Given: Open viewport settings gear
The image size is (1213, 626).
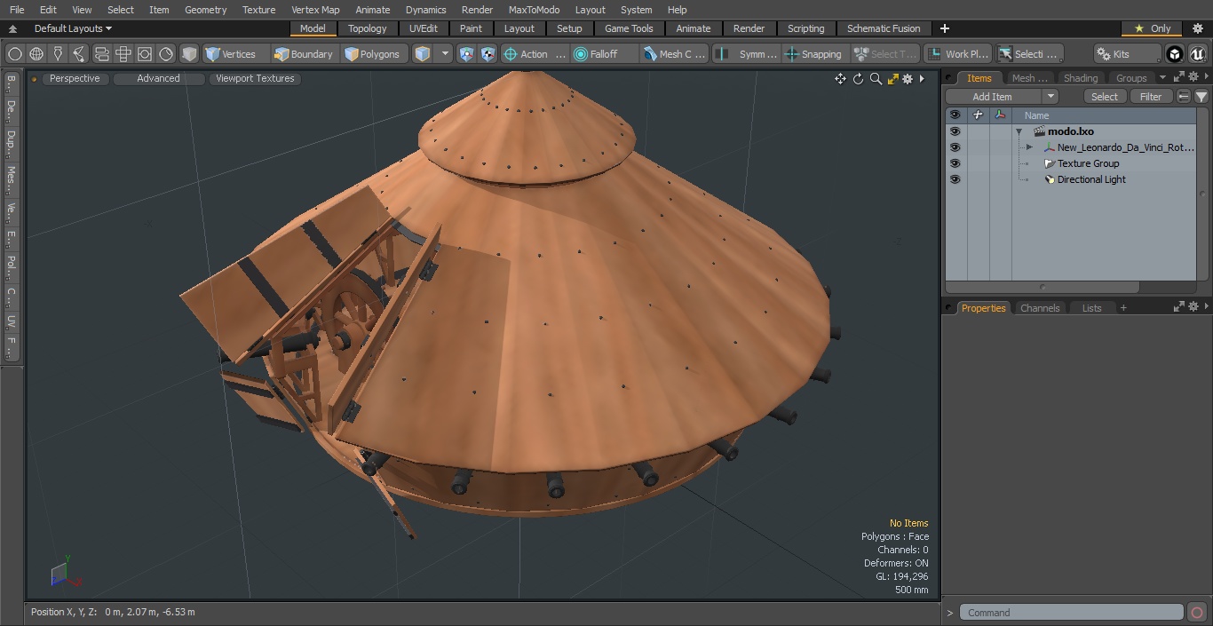Looking at the screenshot, I should pos(908,79).
